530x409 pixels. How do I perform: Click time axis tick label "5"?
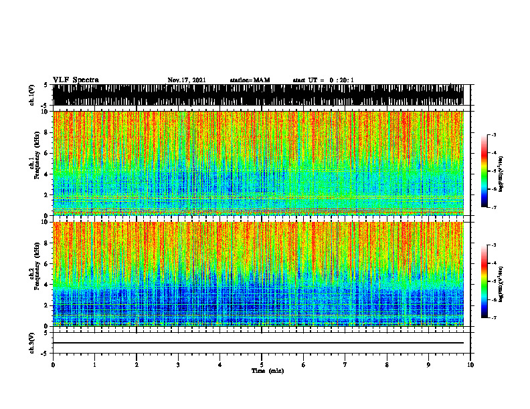(x=262, y=365)
